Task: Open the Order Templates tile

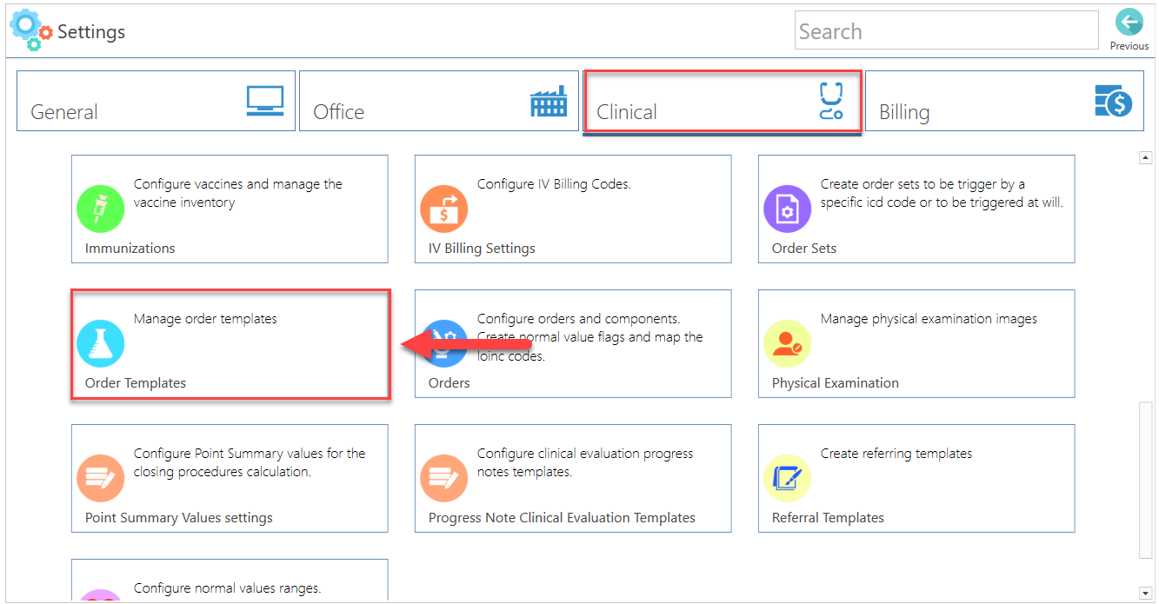Action: pyautogui.click(x=230, y=344)
